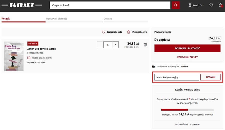Decrease quantity with minus button
This screenshot has width=225, height=130.
point(100,45)
